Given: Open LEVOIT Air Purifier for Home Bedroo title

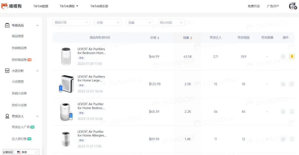Looking at the screenshot, I should tap(91, 106).
